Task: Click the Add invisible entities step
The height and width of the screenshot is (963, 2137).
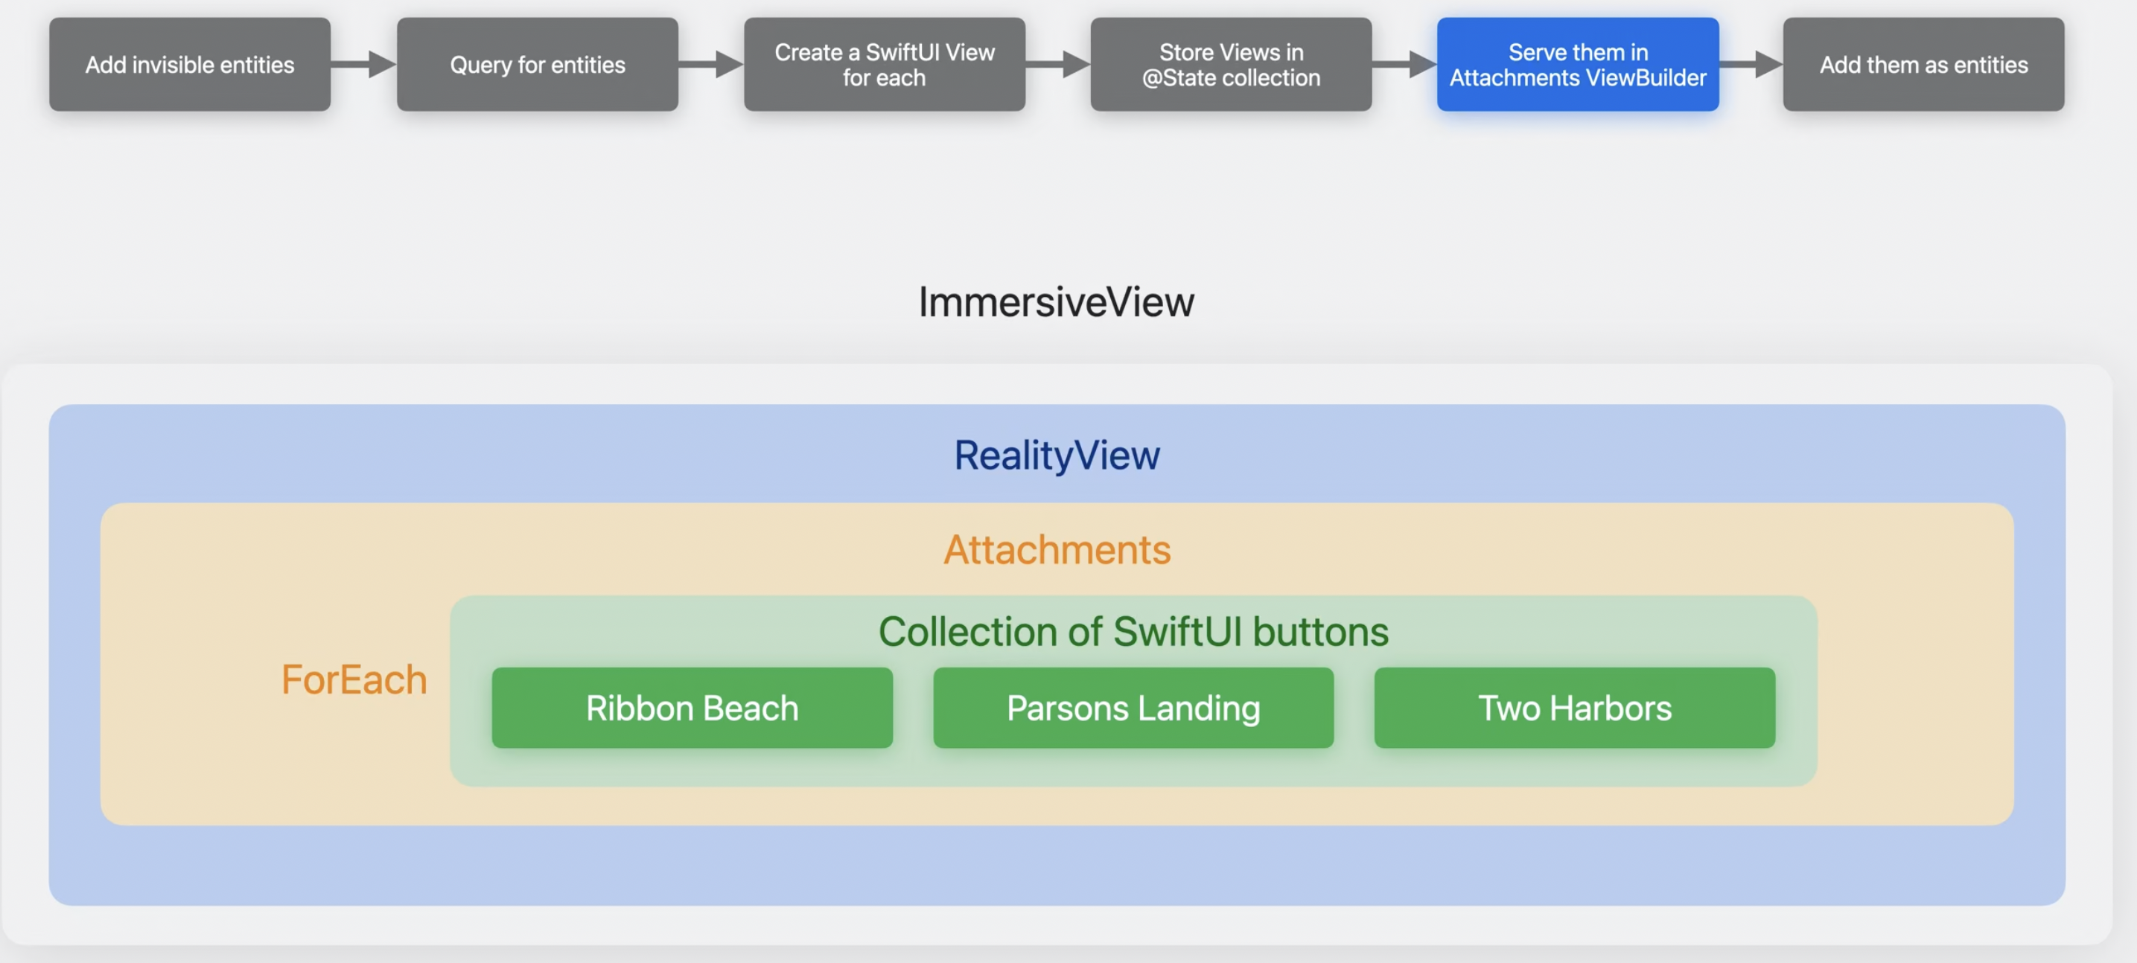Action: (189, 65)
